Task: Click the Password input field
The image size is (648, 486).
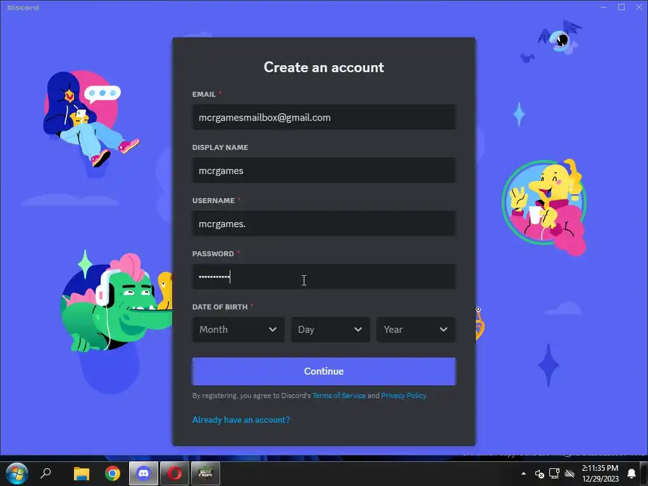Action: click(x=323, y=277)
